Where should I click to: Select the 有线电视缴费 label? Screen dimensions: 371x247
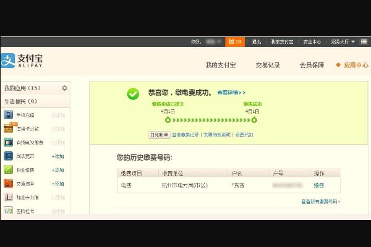tap(30, 143)
